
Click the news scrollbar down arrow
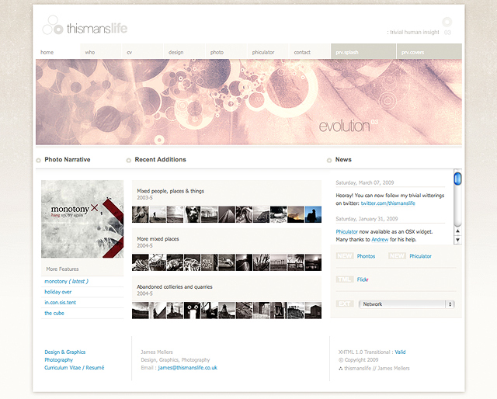tap(457, 240)
